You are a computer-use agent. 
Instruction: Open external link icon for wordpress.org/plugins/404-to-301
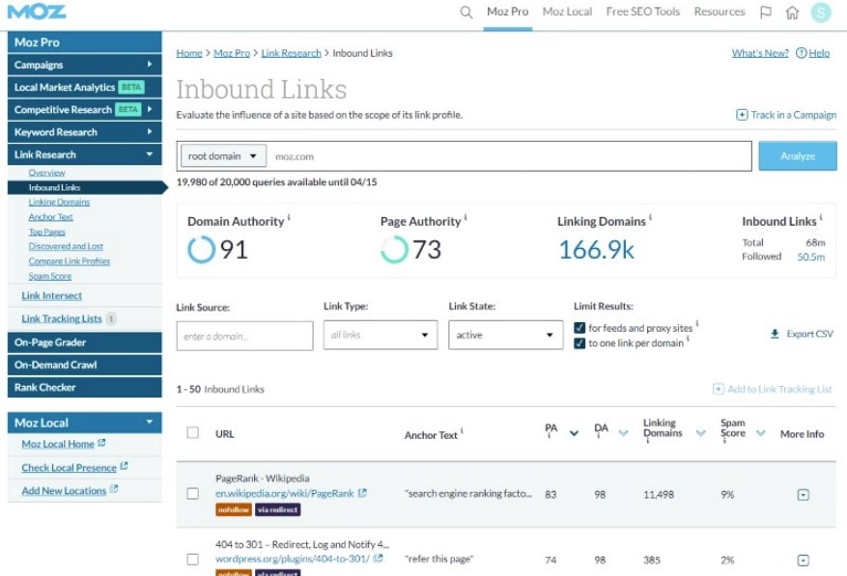[x=379, y=559]
